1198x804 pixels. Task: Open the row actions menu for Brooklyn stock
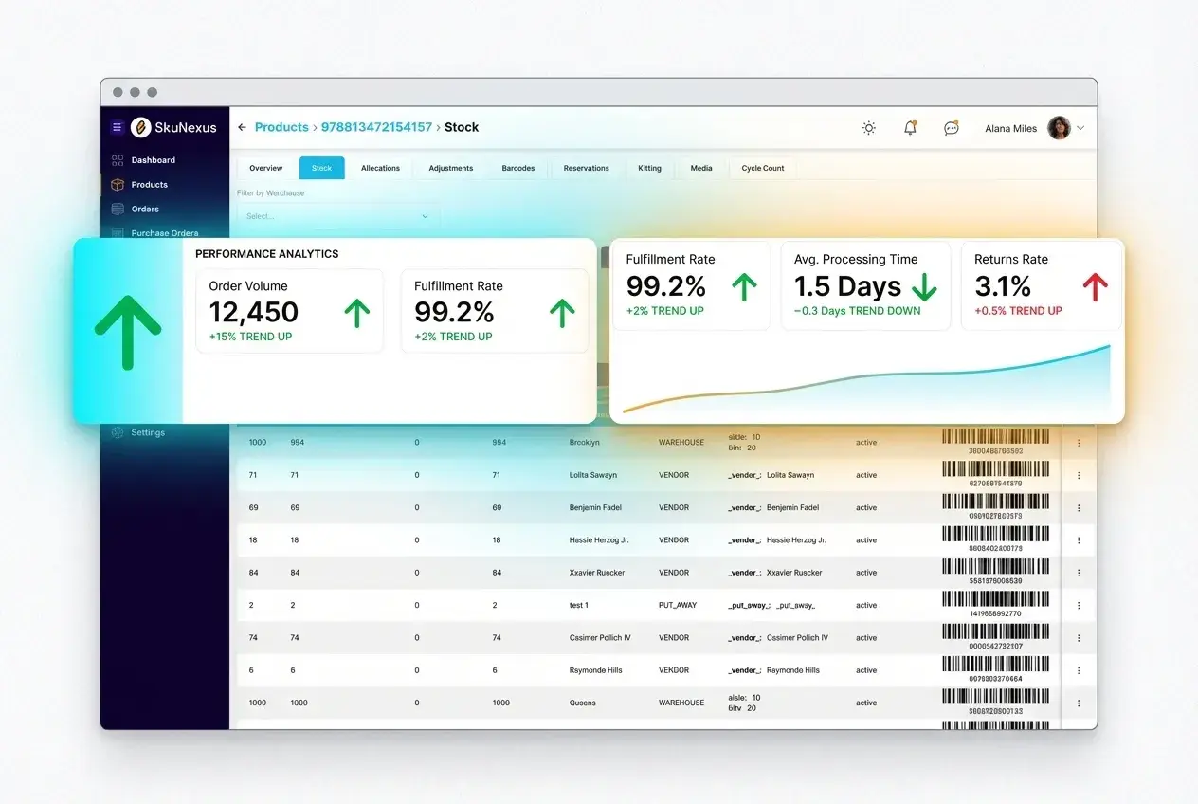coord(1079,442)
